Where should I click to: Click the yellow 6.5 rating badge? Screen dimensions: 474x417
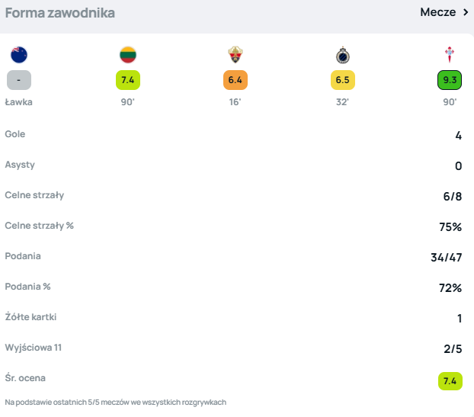pyautogui.click(x=343, y=80)
